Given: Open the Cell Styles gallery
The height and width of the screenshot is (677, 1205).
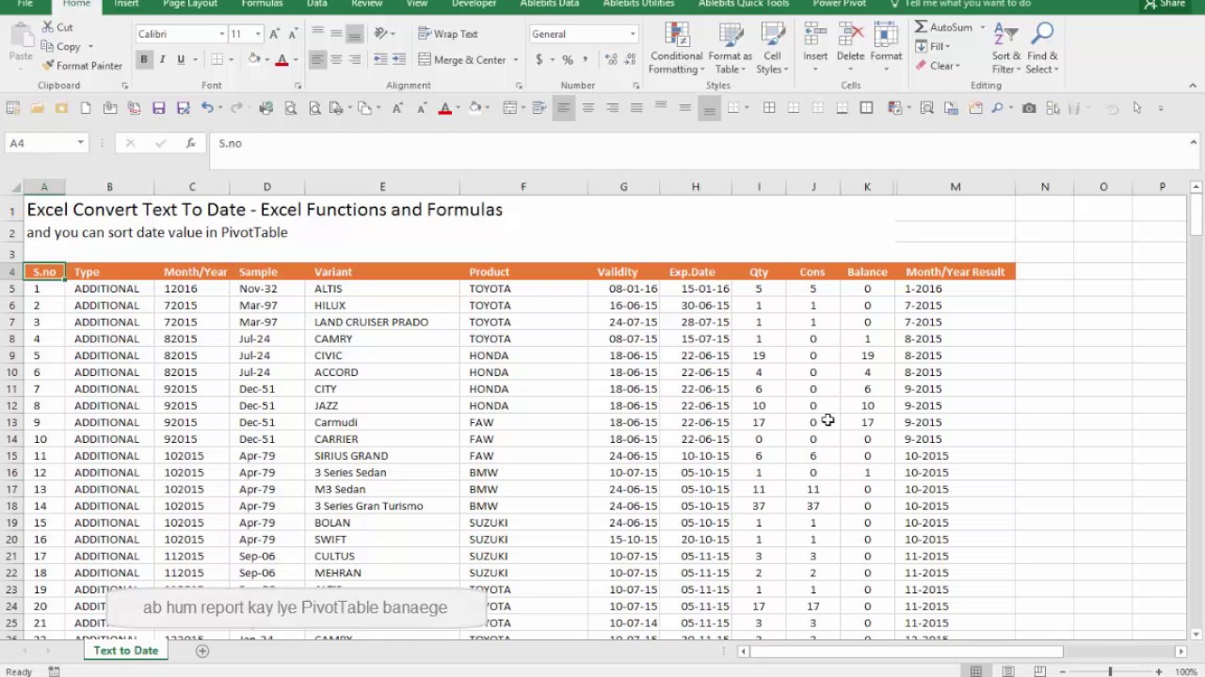Looking at the screenshot, I should coord(772,48).
